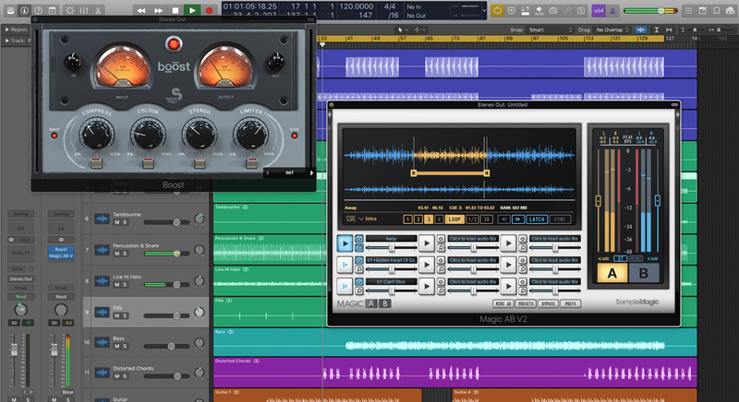Toggle the LOOP button in Magic AB
This screenshot has height=402, width=739.
click(x=454, y=219)
